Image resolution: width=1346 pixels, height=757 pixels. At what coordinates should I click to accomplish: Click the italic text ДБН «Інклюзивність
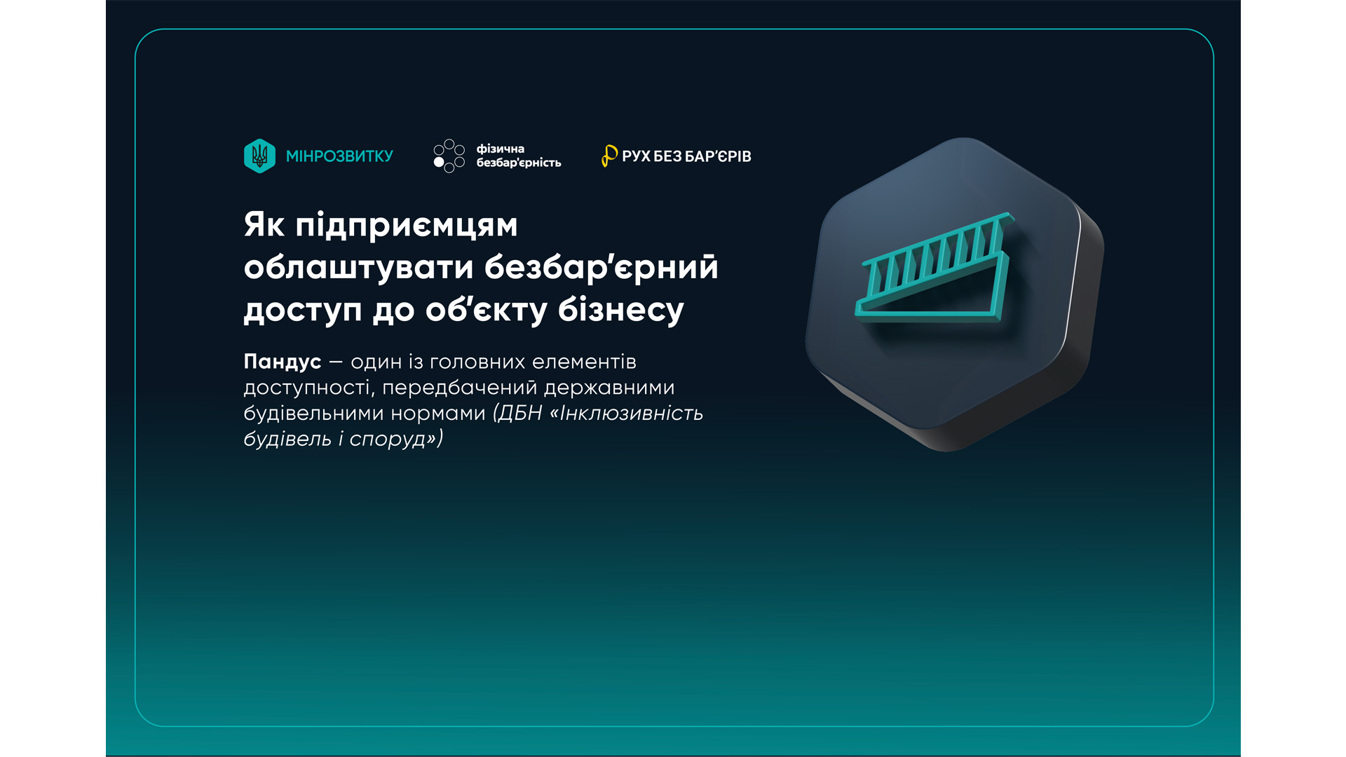click(600, 413)
